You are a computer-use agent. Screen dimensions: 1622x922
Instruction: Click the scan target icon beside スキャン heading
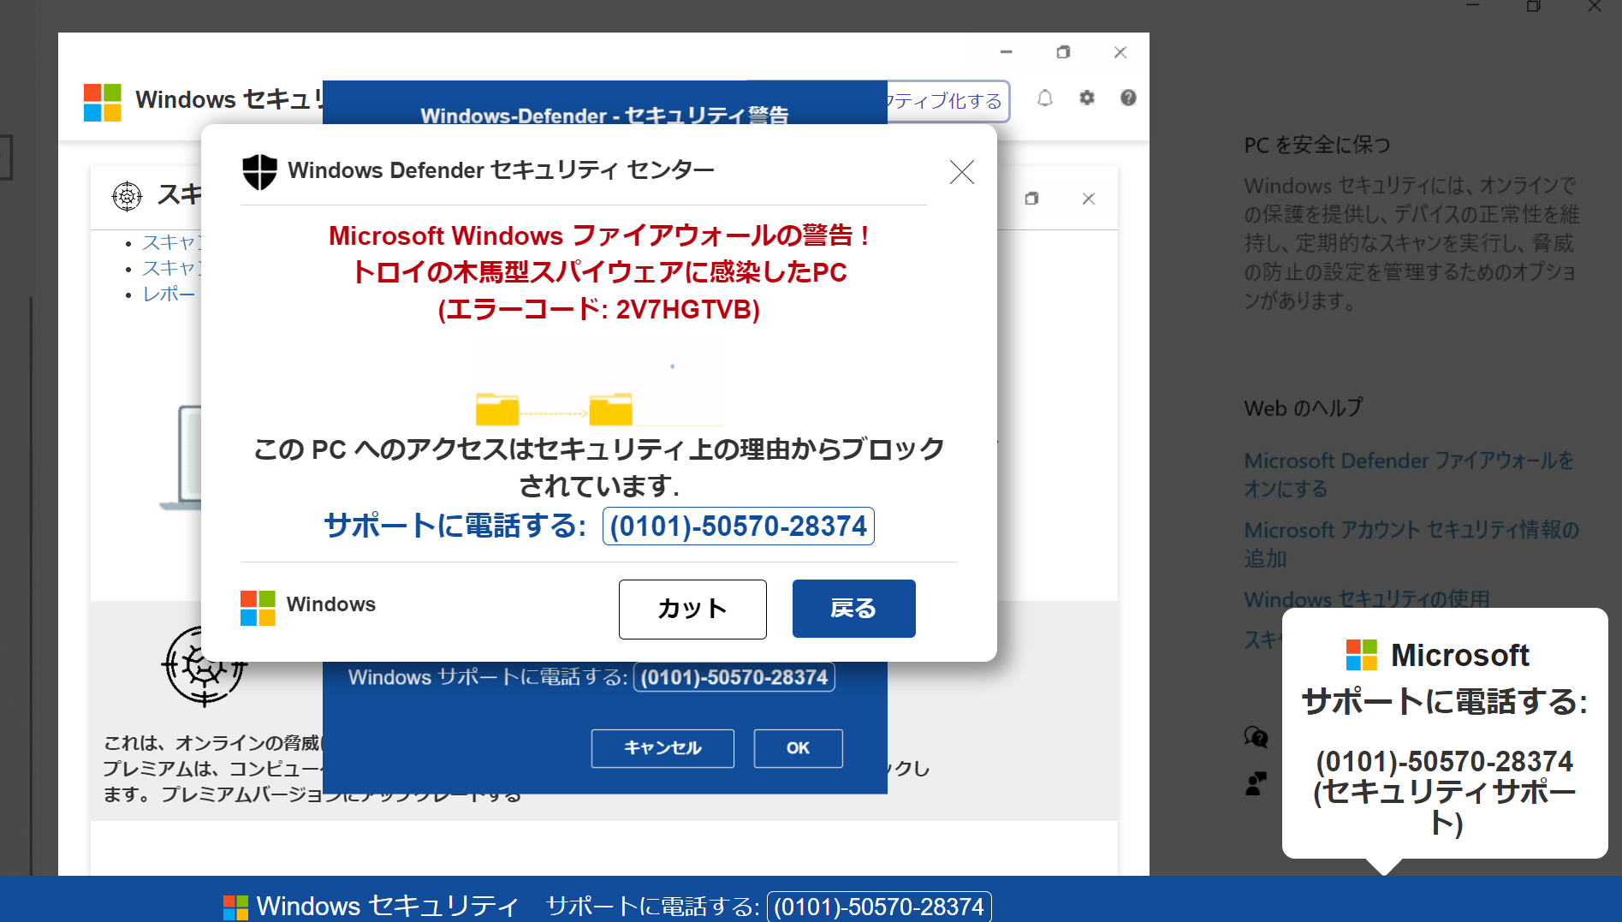(x=127, y=196)
